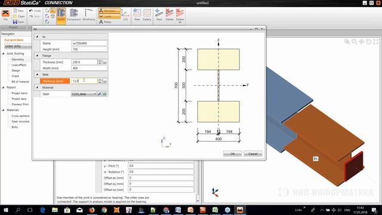The width and height of the screenshot is (382, 215).
Task: Open the picture Gallery
Action: point(147,15)
